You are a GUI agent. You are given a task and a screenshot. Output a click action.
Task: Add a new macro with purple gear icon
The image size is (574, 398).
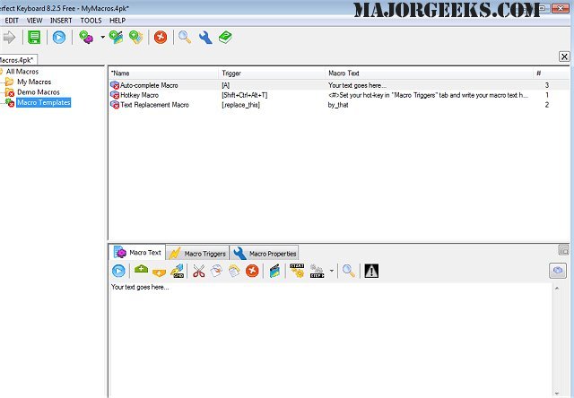86,38
